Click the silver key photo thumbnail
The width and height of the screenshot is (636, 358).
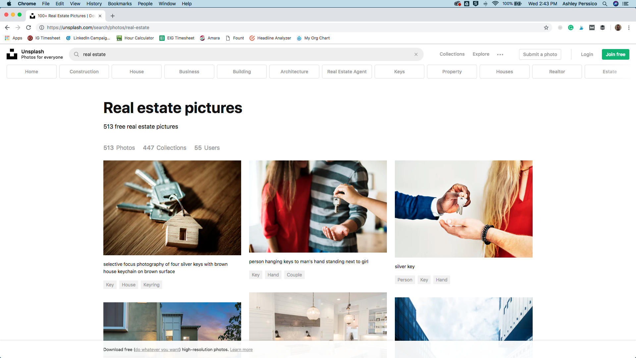point(463,209)
